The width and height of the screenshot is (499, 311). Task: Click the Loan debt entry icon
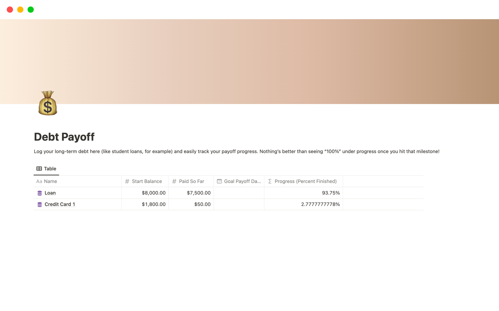[40, 193]
